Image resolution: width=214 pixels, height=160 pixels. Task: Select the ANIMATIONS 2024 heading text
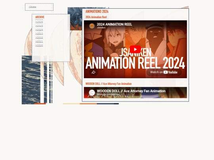click(x=97, y=11)
